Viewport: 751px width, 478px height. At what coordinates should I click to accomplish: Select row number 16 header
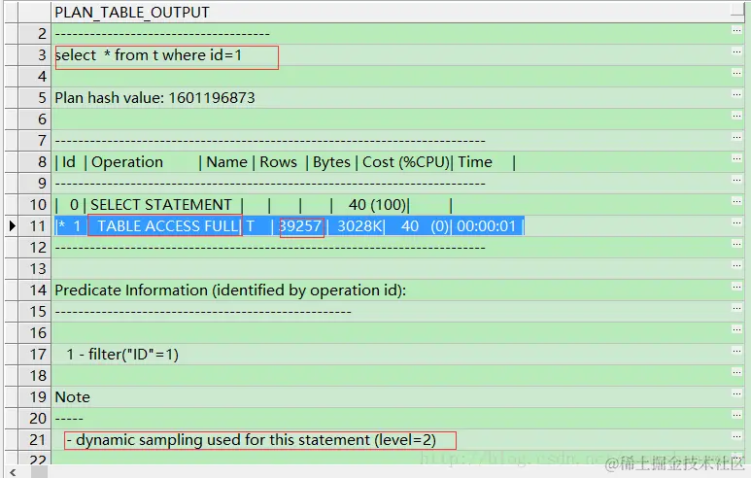[x=34, y=333]
